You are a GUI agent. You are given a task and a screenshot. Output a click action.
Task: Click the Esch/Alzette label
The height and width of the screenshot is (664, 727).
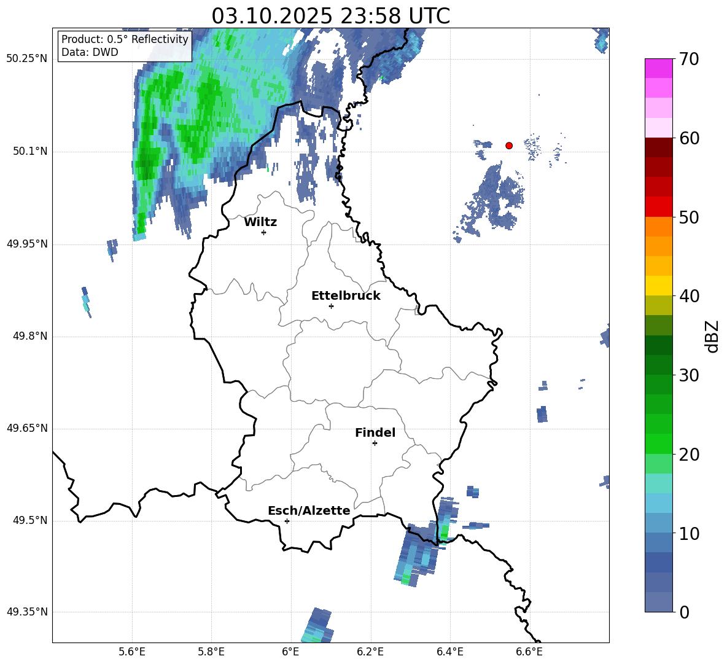coord(309,511)
